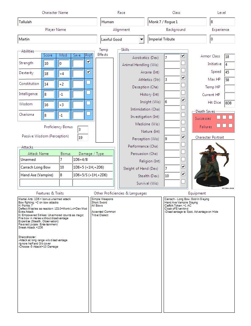251x326 pixels.
Task: Click the Initiative value field
Action: tap(230, 65)
